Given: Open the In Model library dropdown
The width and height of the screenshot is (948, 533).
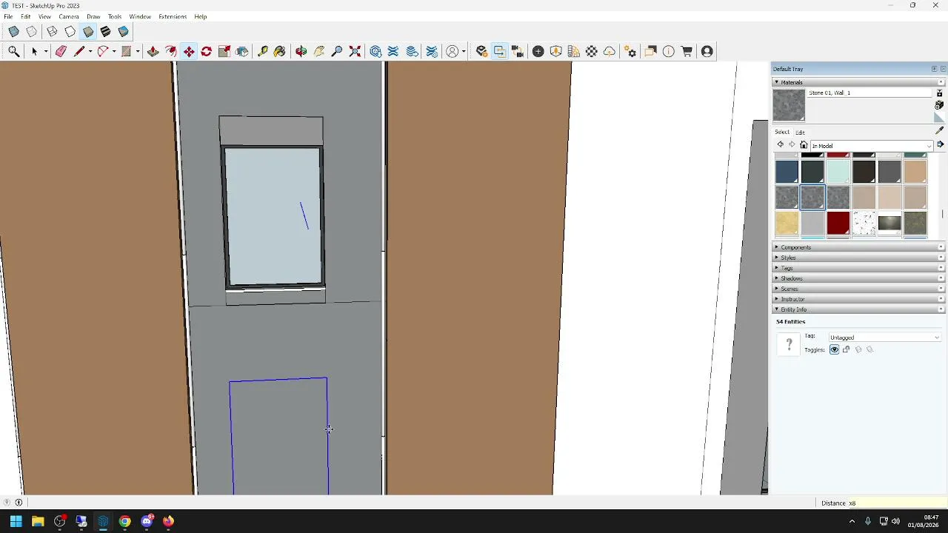Looking at the screenshot, I should click(x=872, y=146).
